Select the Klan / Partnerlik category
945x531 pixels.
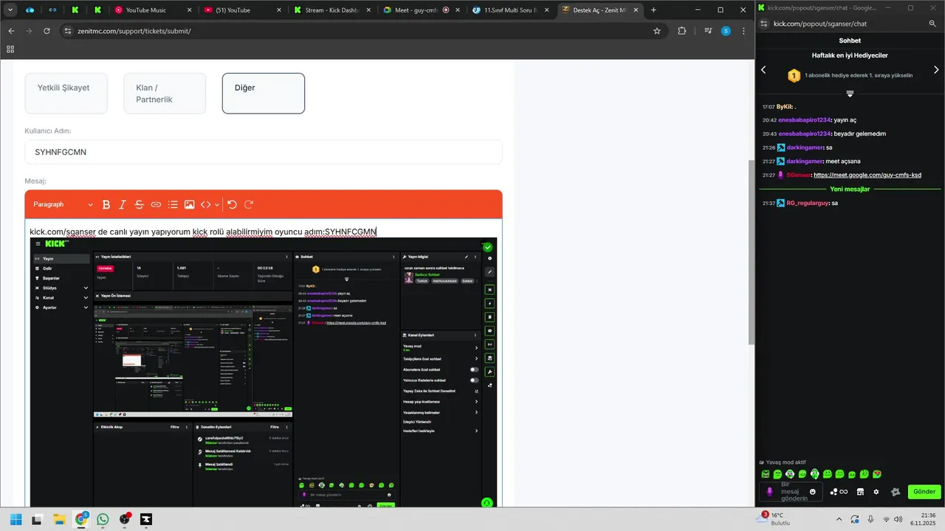(165, 93)
